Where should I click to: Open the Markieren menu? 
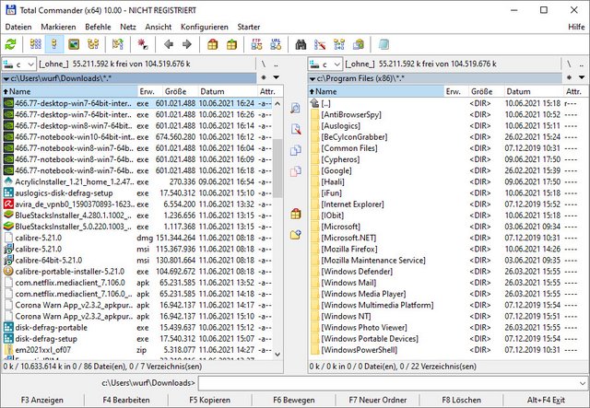58,27
